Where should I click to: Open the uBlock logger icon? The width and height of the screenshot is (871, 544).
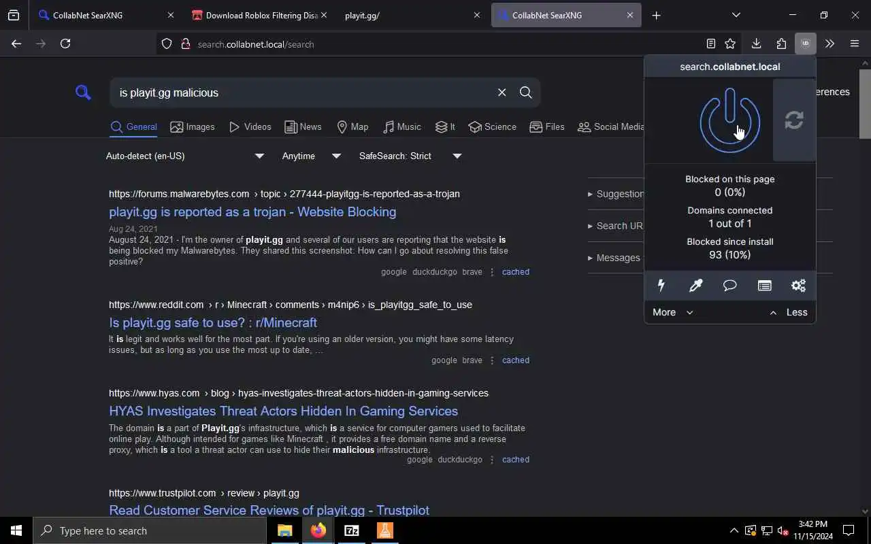[x=764, y=286]
